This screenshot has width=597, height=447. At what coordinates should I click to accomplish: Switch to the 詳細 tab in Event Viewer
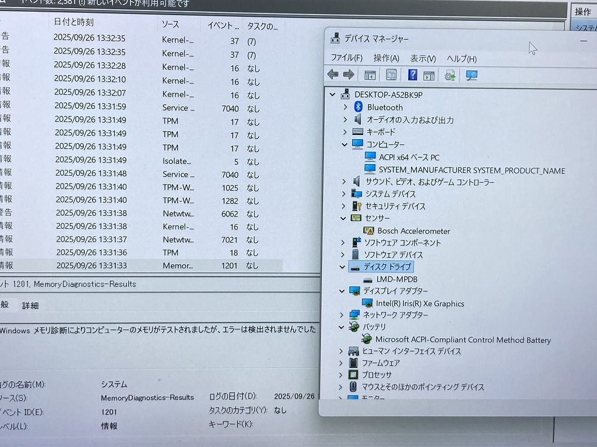[30, 306]
